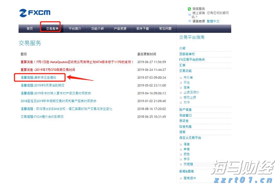Click the document icon beside 快捷键
Screen dimensions: 275x184
[181, 164]
